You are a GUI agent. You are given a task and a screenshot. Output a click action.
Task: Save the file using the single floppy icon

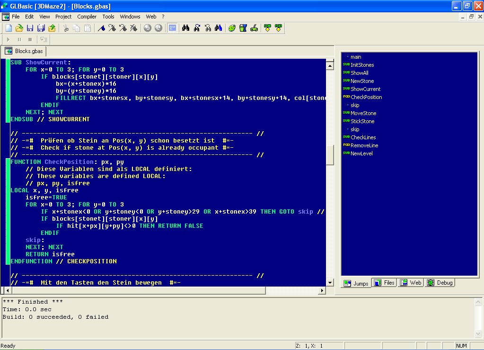click(30, 28)
